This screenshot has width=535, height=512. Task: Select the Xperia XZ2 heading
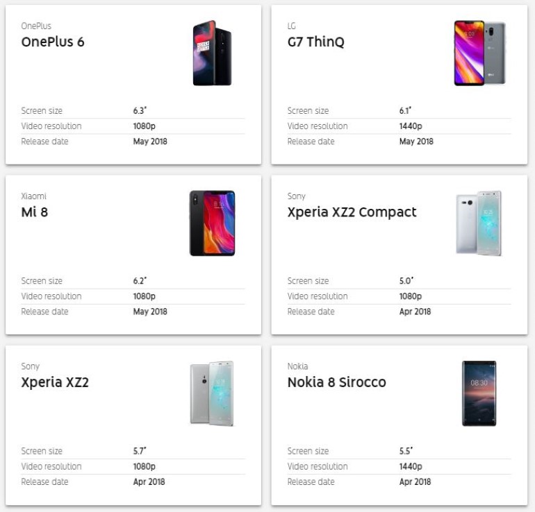click(x=55, y=382)
